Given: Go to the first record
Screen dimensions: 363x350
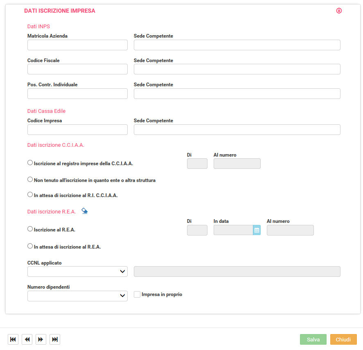Looking at the screenshot, I should [13, 339].
